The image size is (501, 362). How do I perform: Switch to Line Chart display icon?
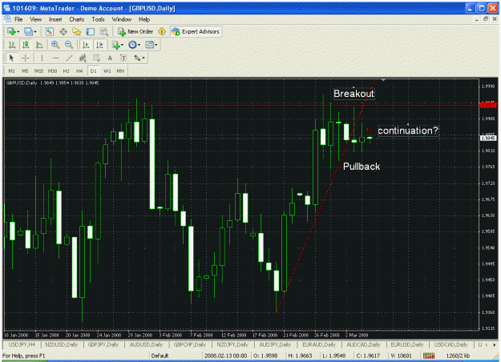[39, 45]
